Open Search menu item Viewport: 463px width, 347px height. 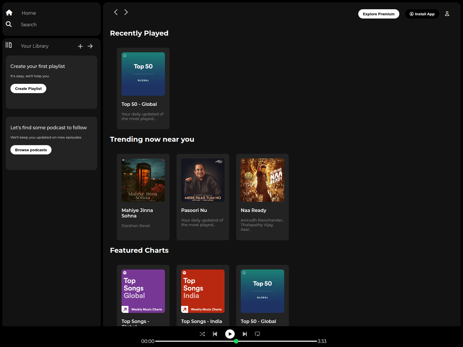click(x=29, y=25)
